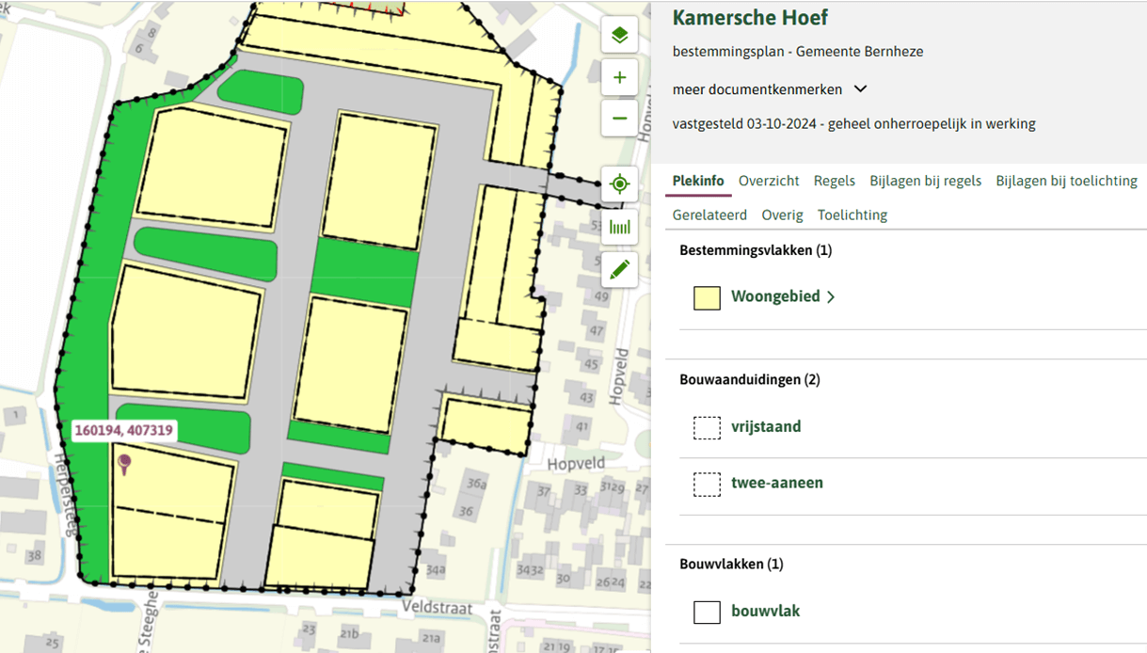Click the Kamersche Hoef plan title

coord(750,18)
